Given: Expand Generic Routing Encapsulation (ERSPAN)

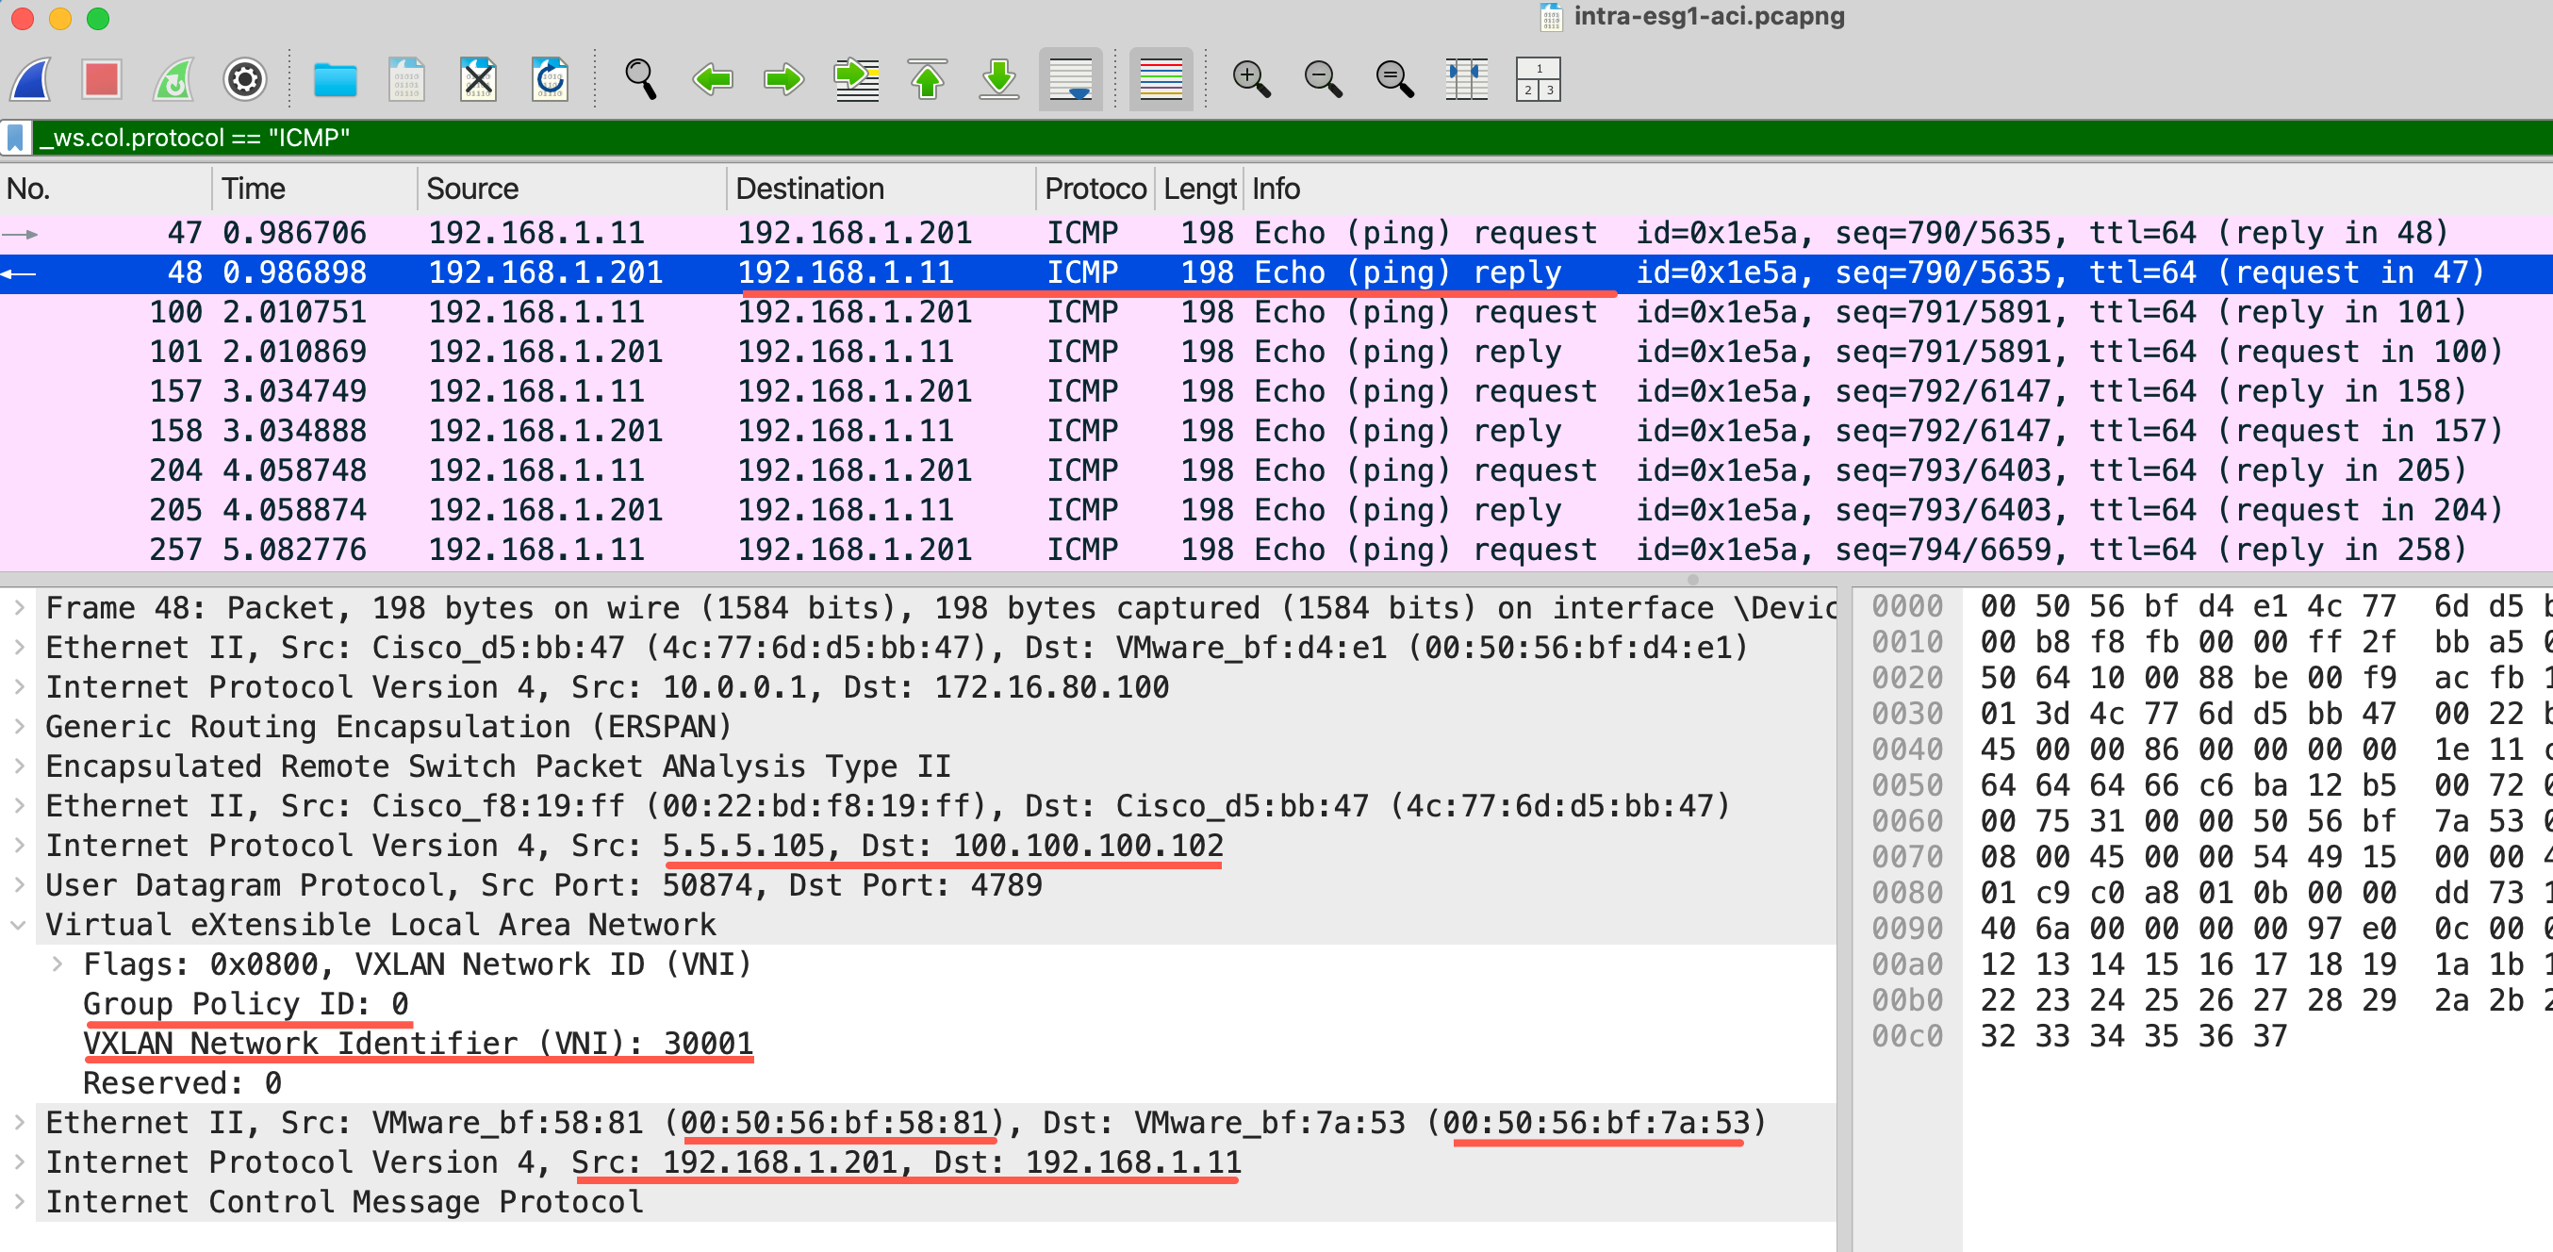Looking at the screenshot, I should tap(19, 727).
